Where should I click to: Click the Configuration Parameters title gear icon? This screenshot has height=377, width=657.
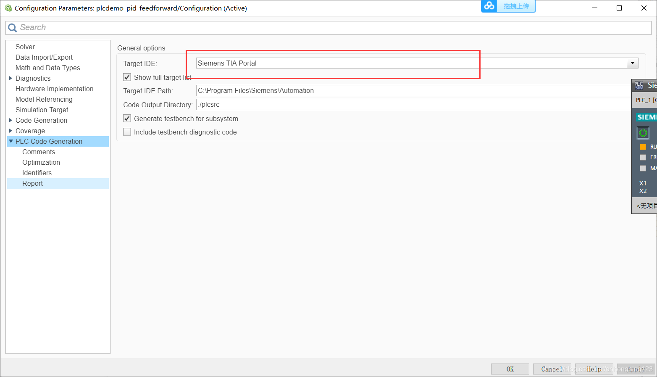pos(8,8)
